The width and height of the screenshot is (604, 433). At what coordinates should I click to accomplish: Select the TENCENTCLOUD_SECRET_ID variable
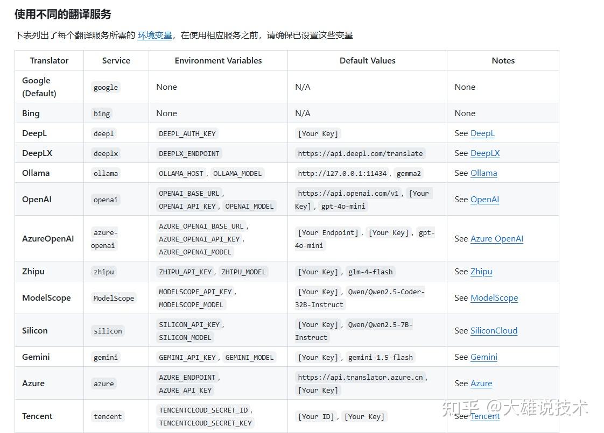tap(203, 410)
